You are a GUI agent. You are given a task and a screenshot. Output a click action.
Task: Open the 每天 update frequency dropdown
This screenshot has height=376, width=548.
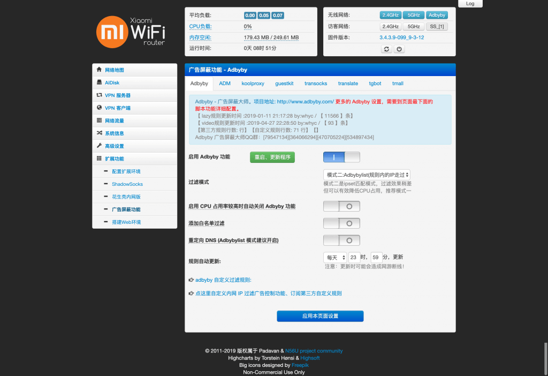coord(335,257)
